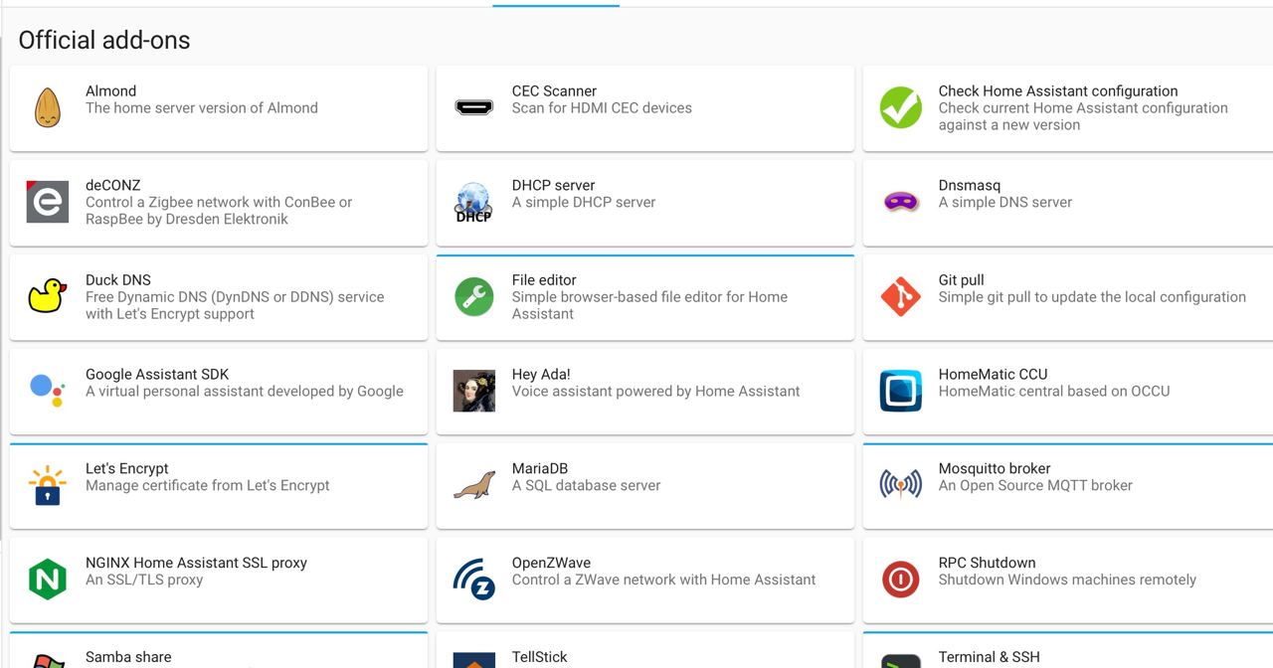Click the Google Assistant colored dots icon
Viewport: 1273px width, 668px height.
tap(47, 389)
